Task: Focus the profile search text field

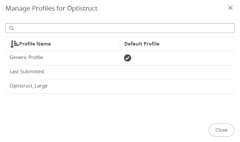Action: click(x=120, y=28)
